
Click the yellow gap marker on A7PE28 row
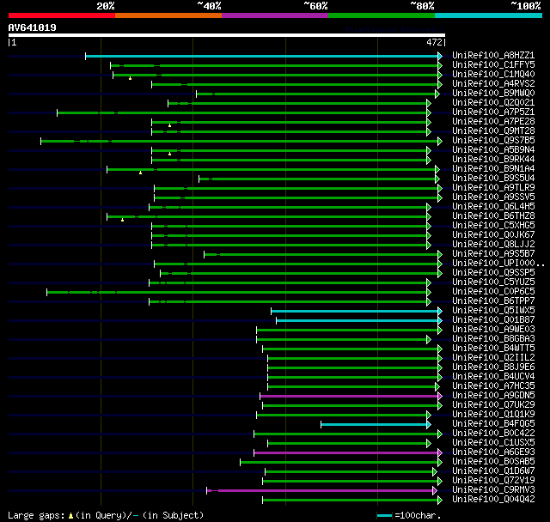(x=170, y=125)
